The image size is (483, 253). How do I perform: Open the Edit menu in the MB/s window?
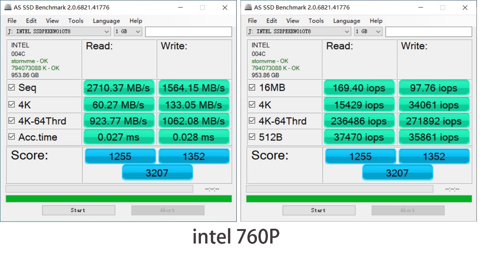point(31,21)
